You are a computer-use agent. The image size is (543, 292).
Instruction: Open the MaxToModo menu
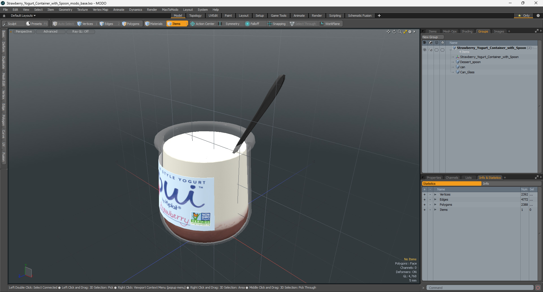coord(170,10)
